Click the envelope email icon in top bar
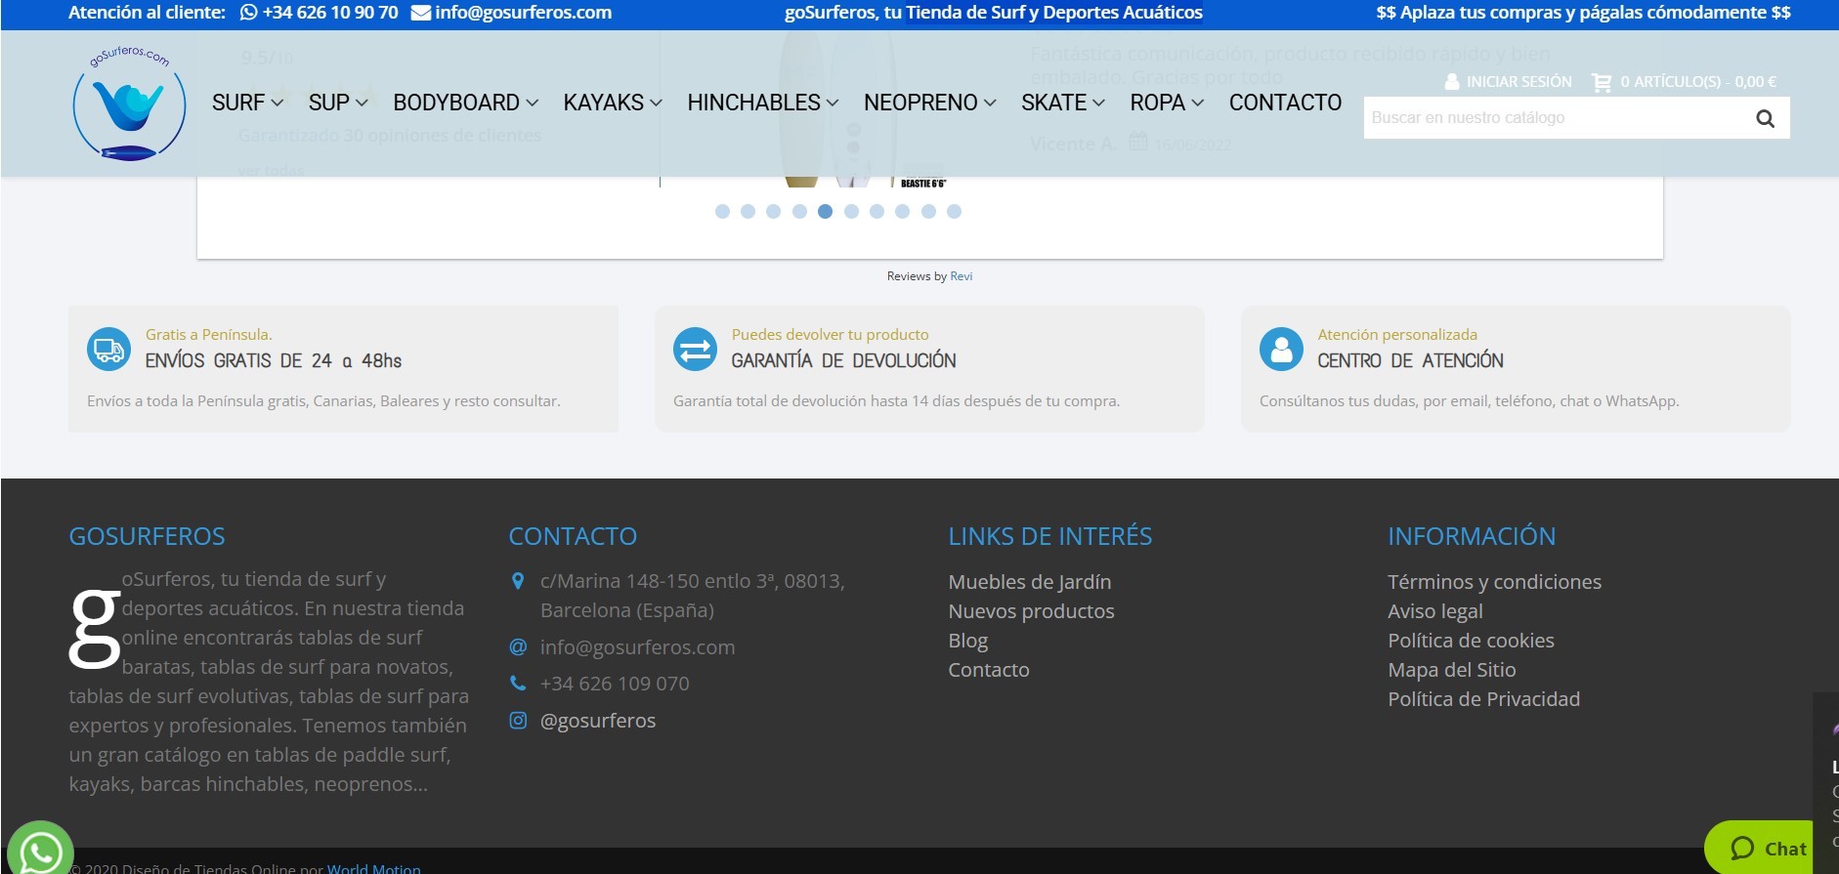 [421, 13]
